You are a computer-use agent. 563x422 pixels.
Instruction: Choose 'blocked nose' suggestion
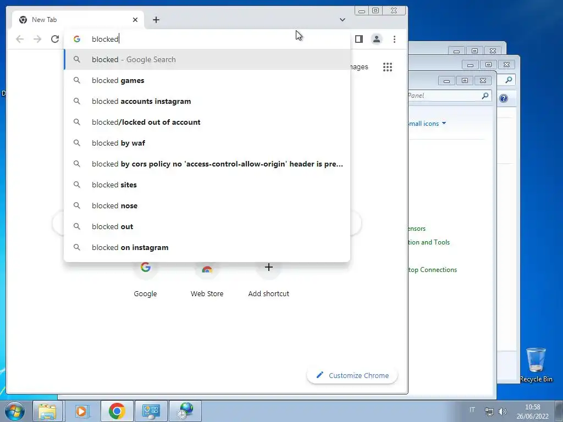click(x=207, y=206)
